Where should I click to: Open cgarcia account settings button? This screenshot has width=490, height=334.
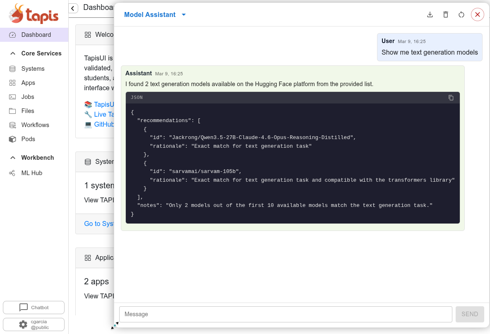pyautogui.click(x=34, y=324)
